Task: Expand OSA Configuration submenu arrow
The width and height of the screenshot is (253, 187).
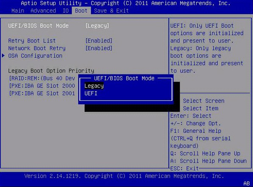Action: 3,56
